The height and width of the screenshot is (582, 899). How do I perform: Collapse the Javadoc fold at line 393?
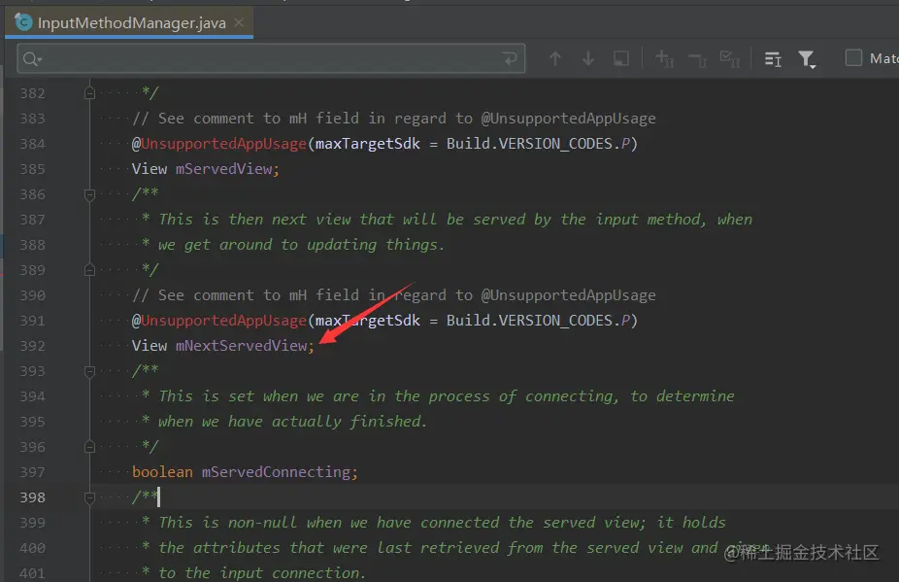(x=89, y=371)
